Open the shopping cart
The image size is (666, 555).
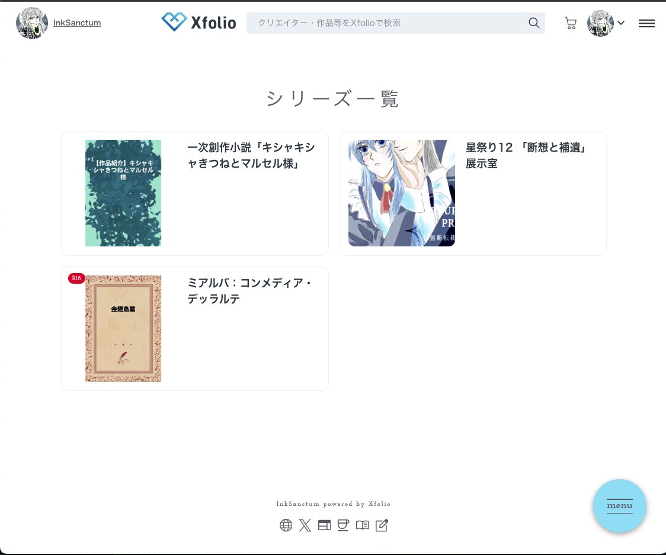(x=571, y=23)
